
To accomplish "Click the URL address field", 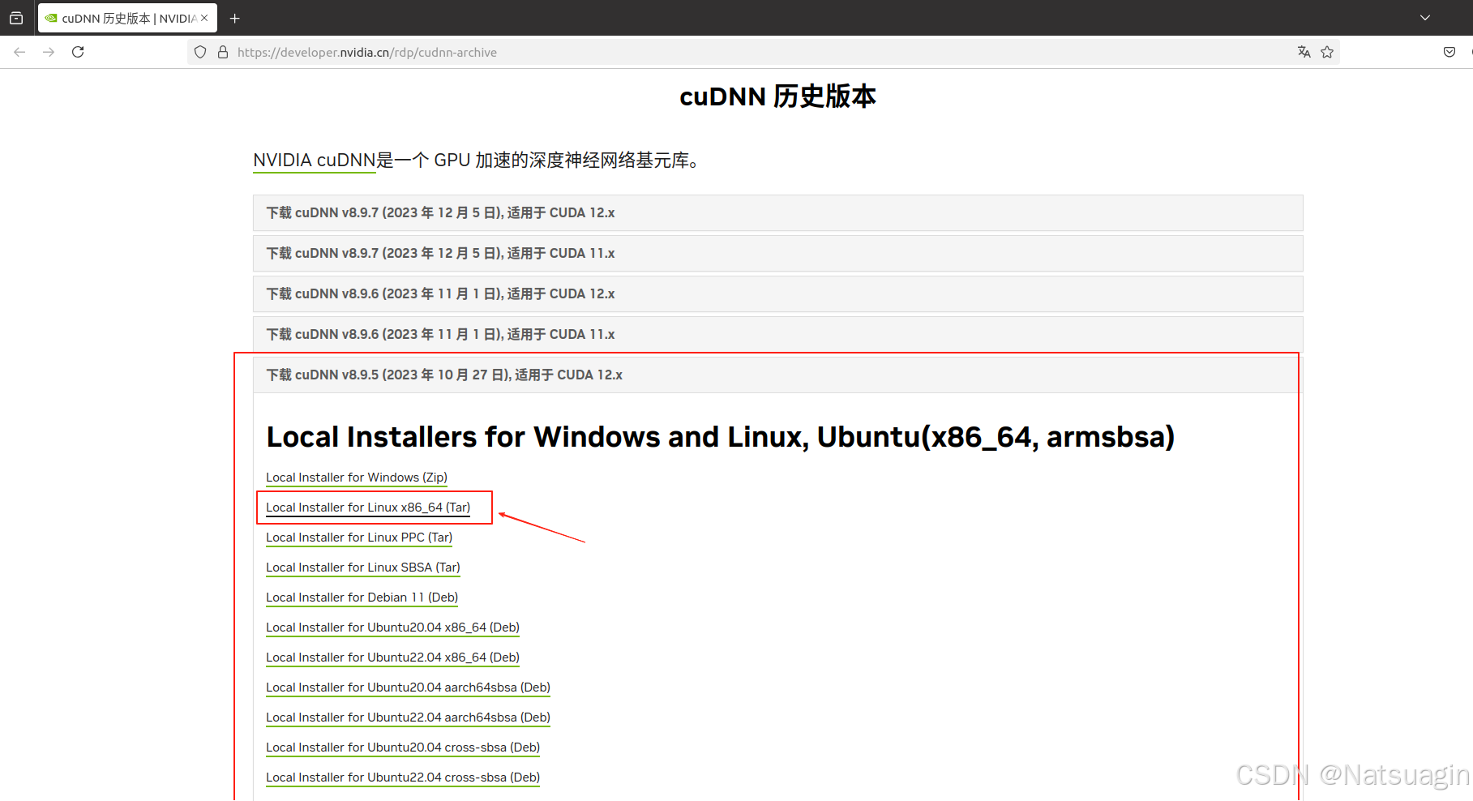I will pyautogui.click(x=762, y=52).
